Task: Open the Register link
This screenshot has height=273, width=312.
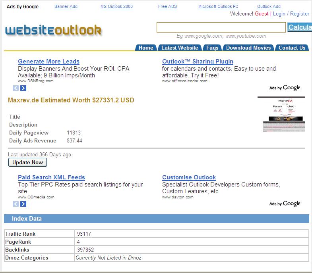Action: (x=299, y=14)
